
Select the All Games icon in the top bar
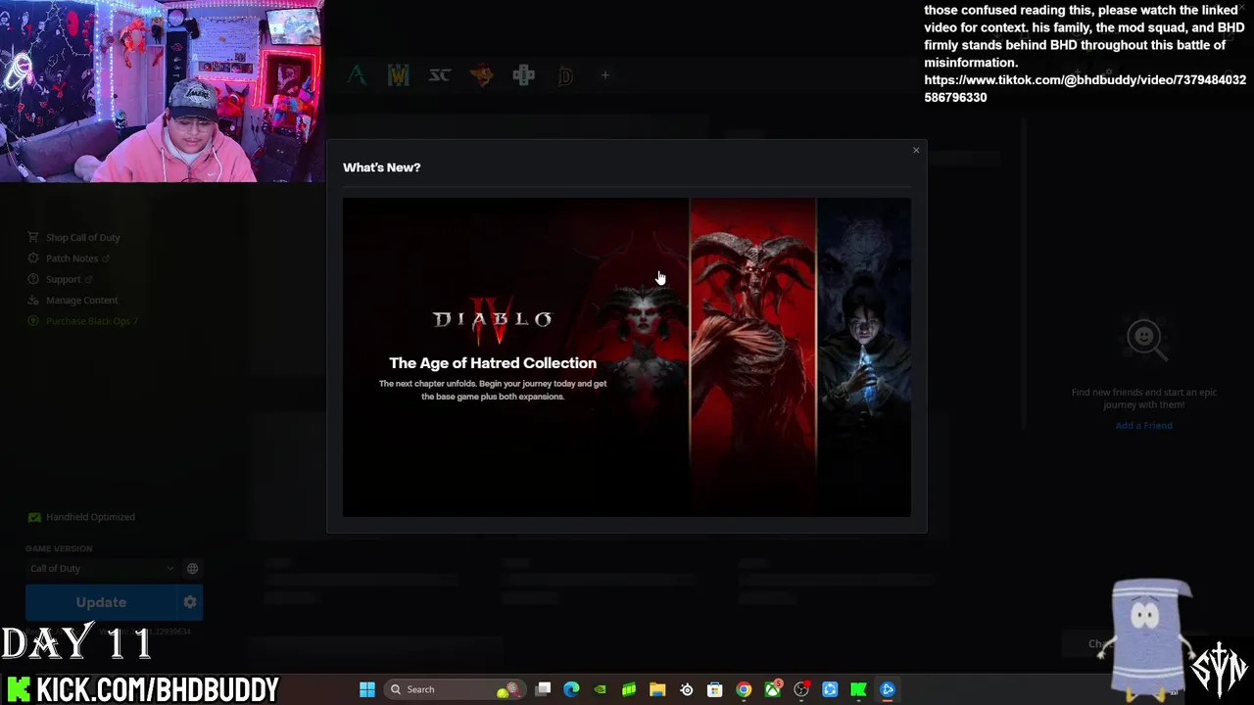(x=357, y=75)
